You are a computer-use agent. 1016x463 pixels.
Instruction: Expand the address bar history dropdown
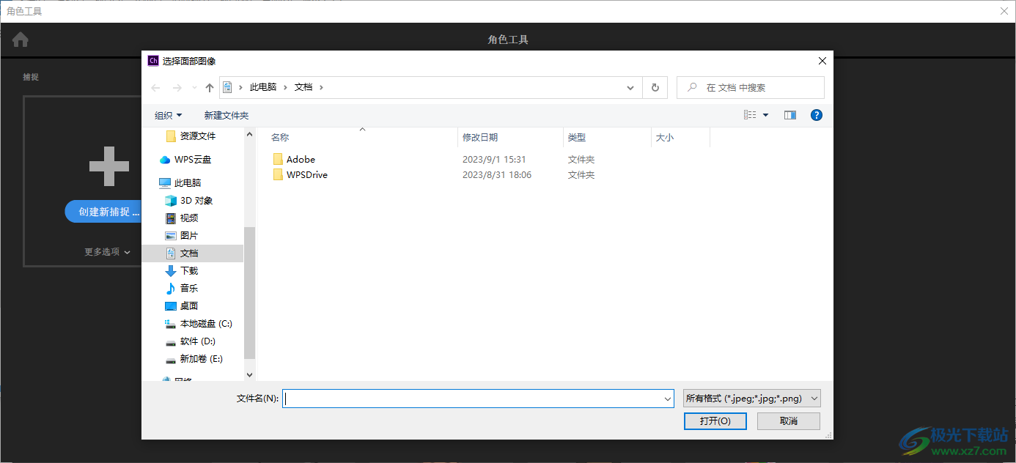pyautogui.click(x=630, y=87)
